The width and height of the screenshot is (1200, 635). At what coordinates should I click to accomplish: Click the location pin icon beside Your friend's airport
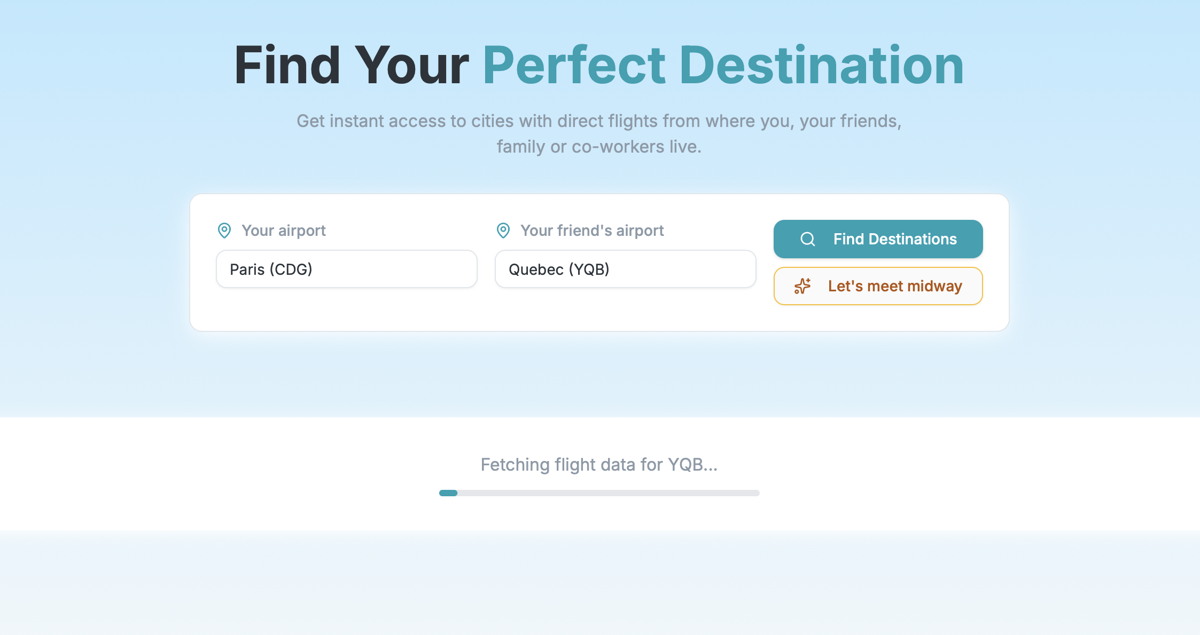coord(503,230)
